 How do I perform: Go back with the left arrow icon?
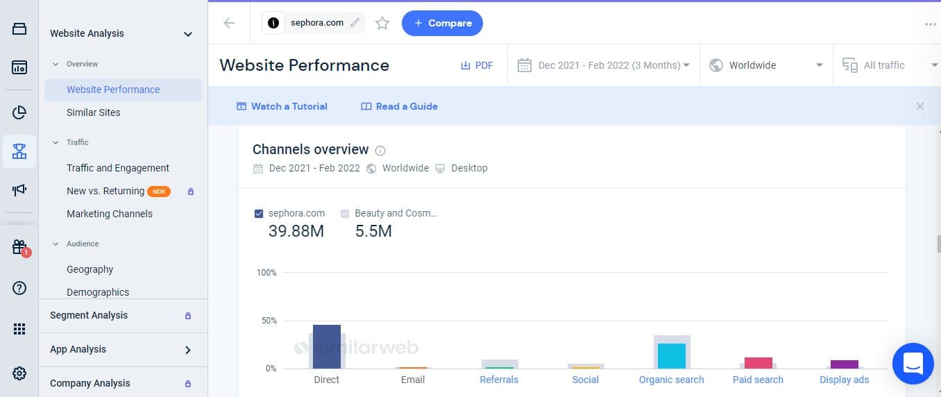(x=229, y=23)
